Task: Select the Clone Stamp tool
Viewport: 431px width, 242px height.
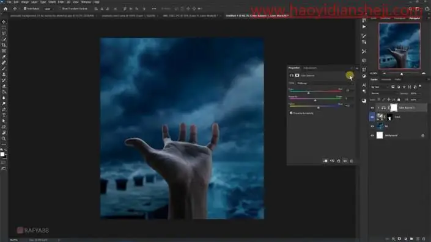Action: click(x=4, y=74)
